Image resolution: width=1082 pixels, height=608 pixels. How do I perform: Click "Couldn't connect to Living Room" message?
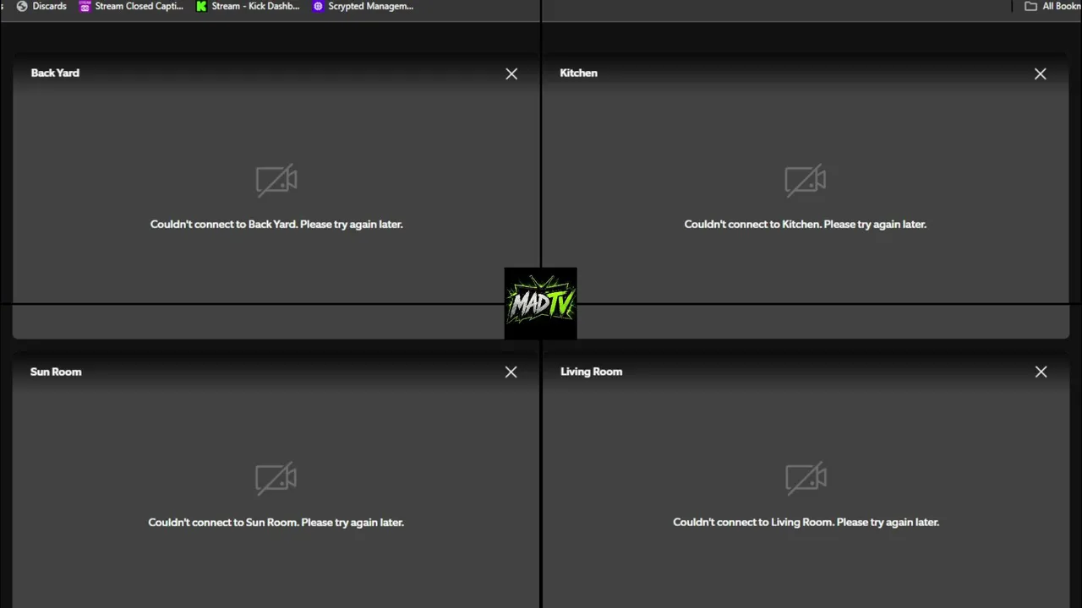pos(806,523)
